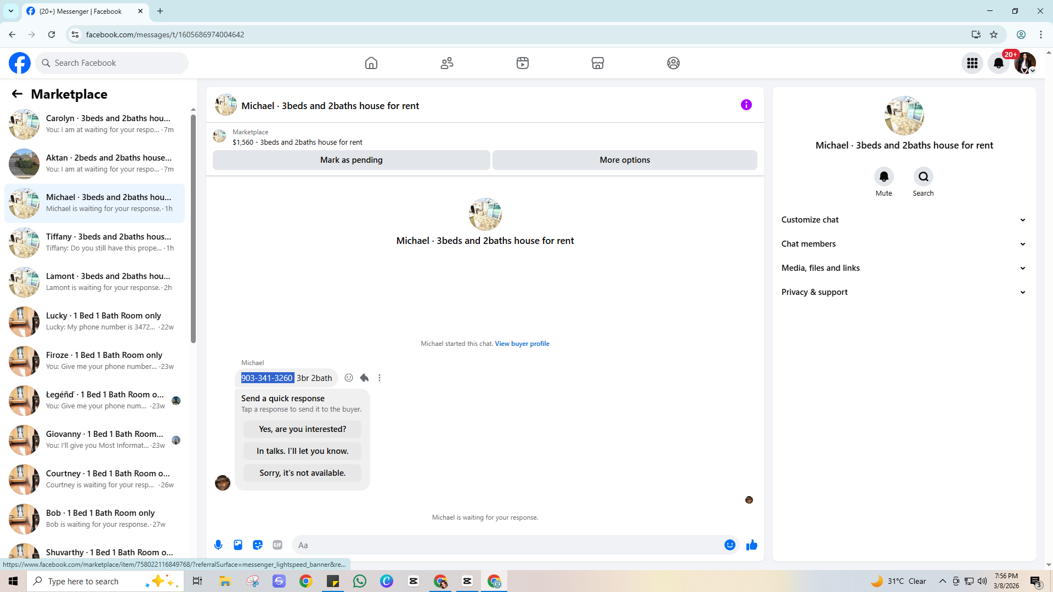
Task: Open the View buyer profile link
Action: 522,344
